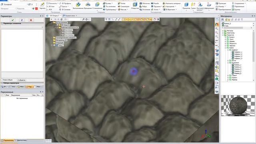Click the Группы ribbon command
Viewport: 256px width, 144px height.
(x=236, y=10)
